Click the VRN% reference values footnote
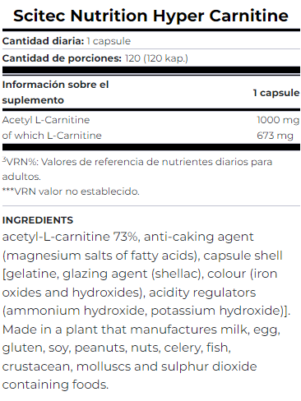The image size is (301, 401). click(x=137, y=169)
